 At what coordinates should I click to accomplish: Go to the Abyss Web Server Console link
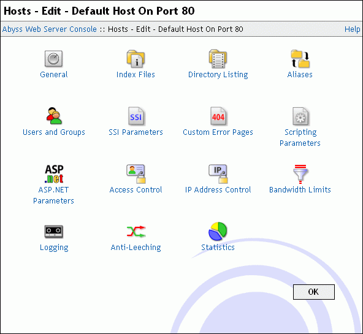click(x=49, y=29)
